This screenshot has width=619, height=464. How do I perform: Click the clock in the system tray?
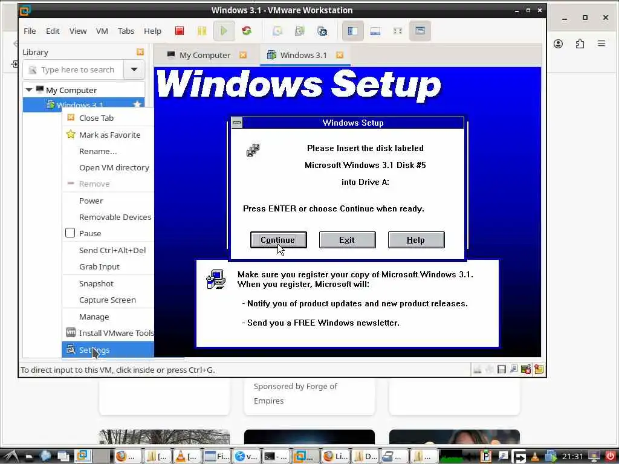(572, 456)
